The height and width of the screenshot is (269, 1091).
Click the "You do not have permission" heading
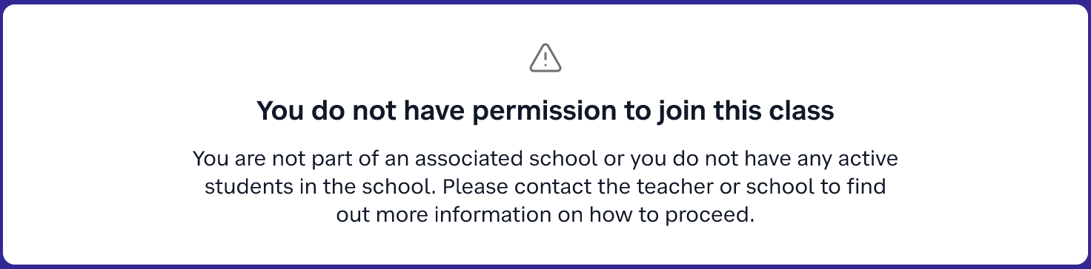click(545, 111)
